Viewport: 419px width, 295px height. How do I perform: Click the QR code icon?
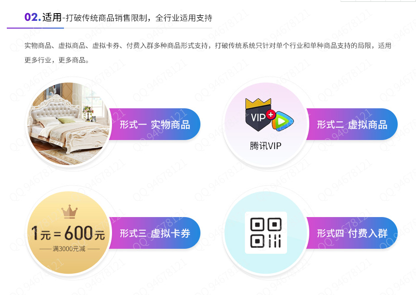[266, 232]
